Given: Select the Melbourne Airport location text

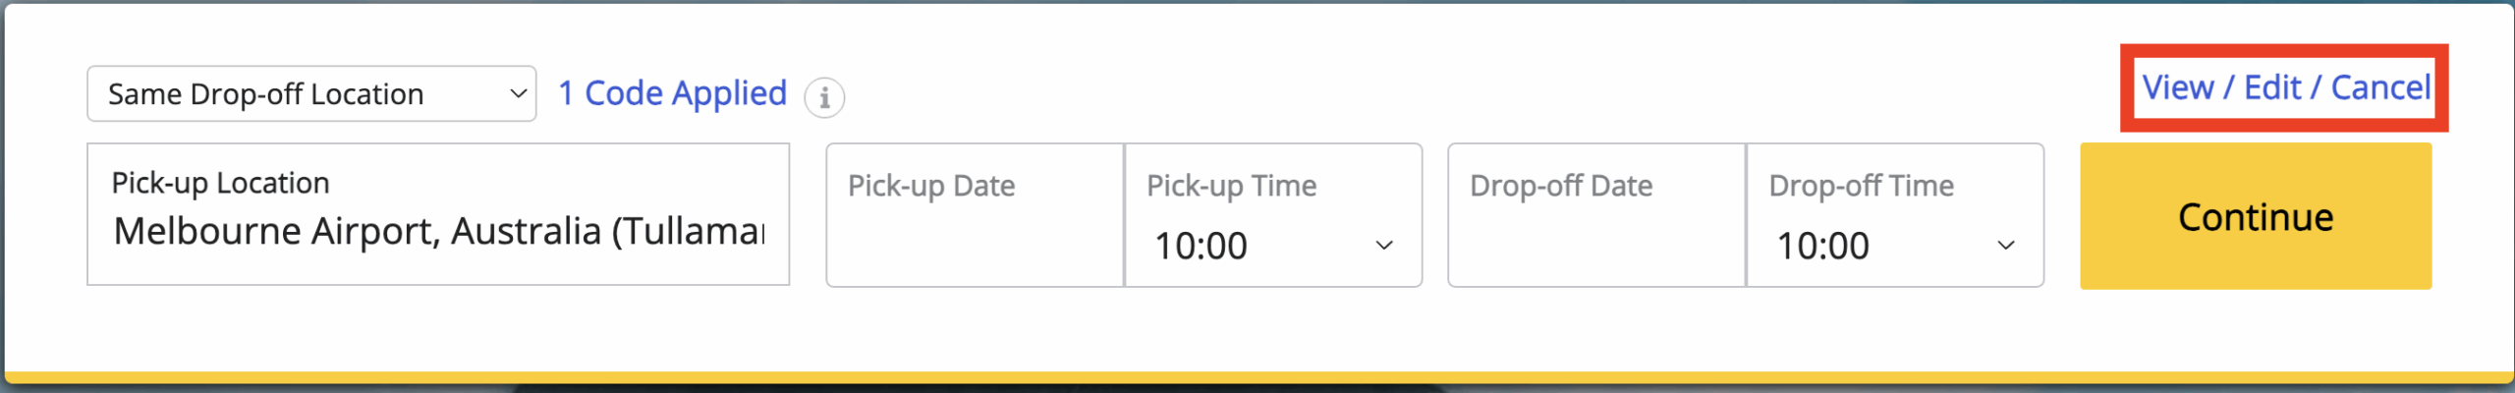Looking at the screenshot, I should [438, 232].
